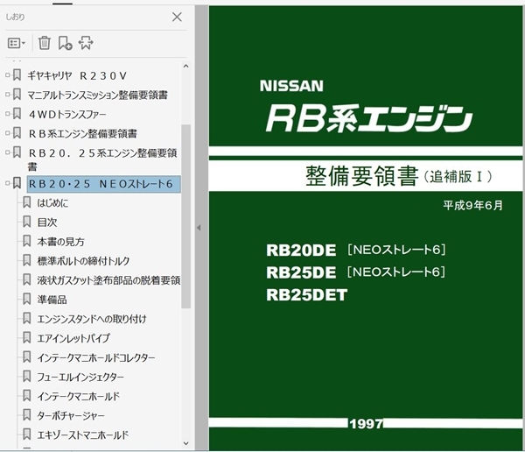Click the find current bookmark icon
Screen dimensions: 525x452
click(86, 43)
